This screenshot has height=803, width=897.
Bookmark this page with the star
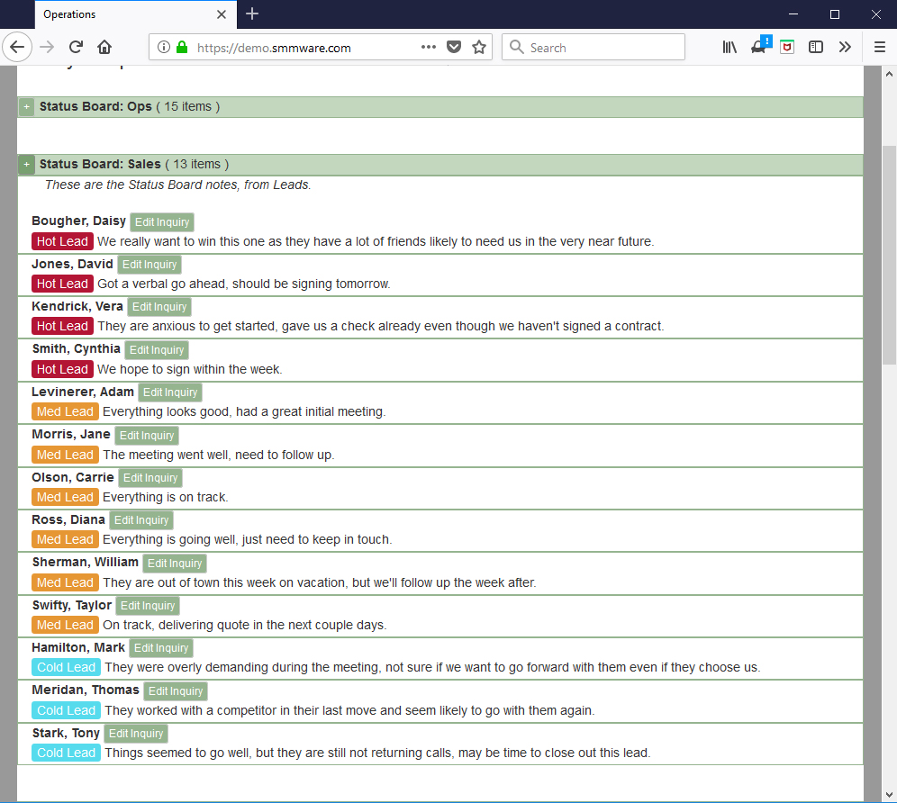[479, 47]
